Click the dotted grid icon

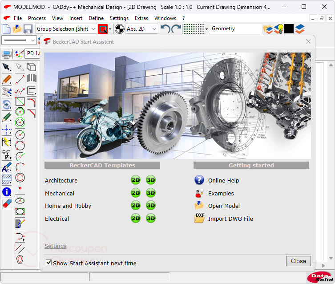click(194, 28)
